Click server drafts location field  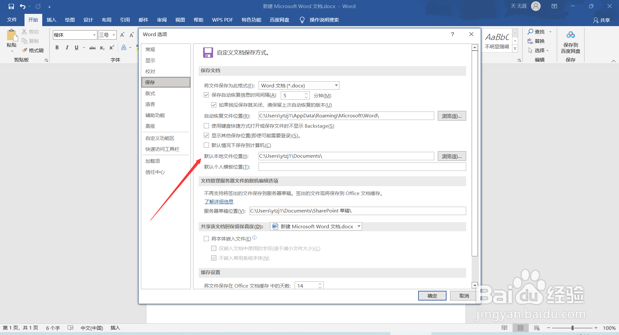[358, 211]
